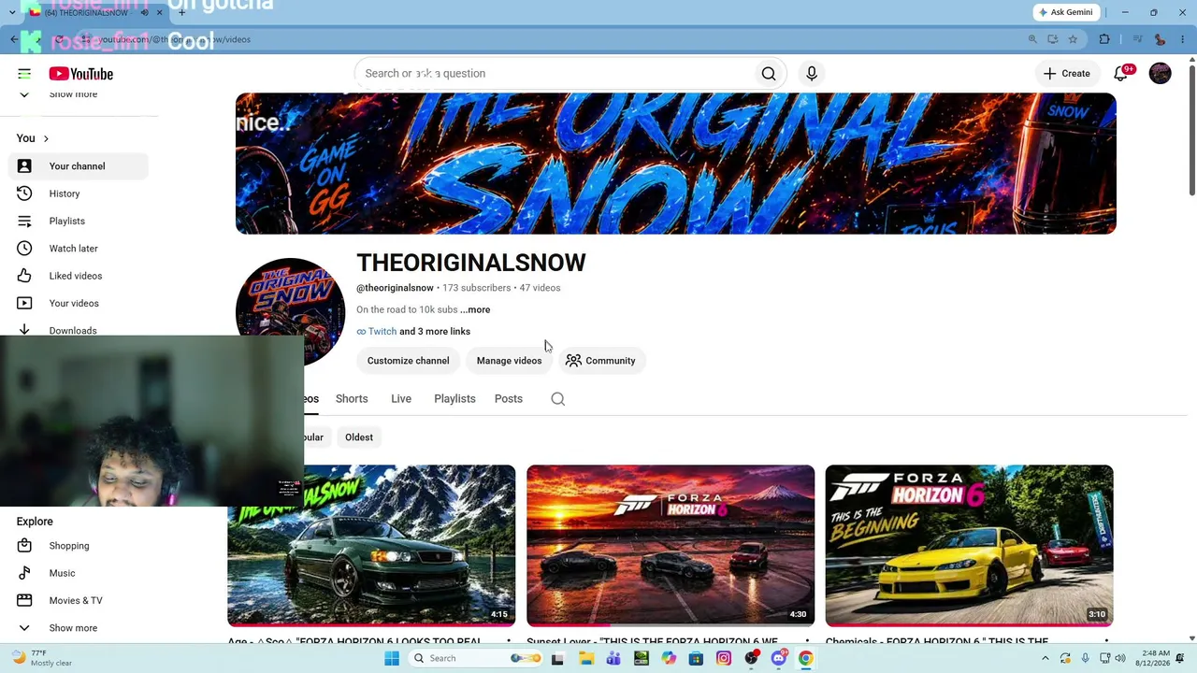Open File Explorer from the taskbar
This screenshot has height=673, width=1197.
(x=586, y=658)
